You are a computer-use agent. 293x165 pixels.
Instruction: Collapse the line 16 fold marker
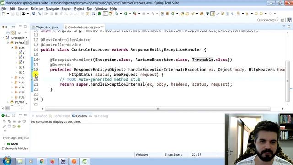pyautogui.click(x=39, y=60)
